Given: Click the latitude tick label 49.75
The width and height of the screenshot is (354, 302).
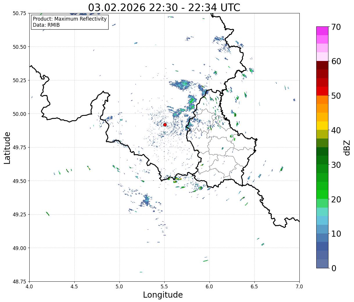Looking at the screenshot, I should [19, 148].
